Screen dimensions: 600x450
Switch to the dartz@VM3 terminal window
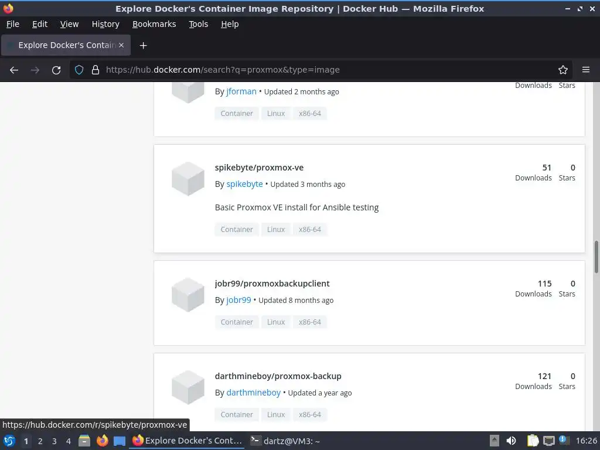pyautogui.click(x=285, y=441)
